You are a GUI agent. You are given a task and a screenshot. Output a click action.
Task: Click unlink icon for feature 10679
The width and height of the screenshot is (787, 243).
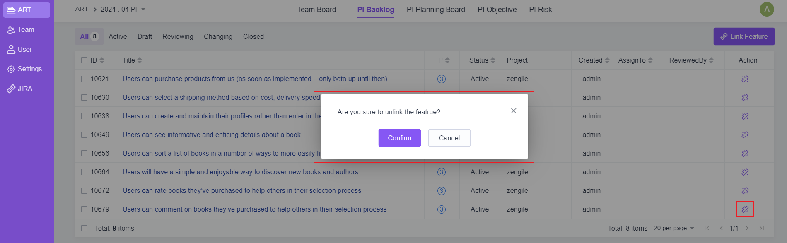[x=745, y=209]
